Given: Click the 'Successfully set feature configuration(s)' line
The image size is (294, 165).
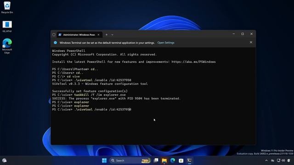Looking at the screenshot, I should click(x=90, y=91).
